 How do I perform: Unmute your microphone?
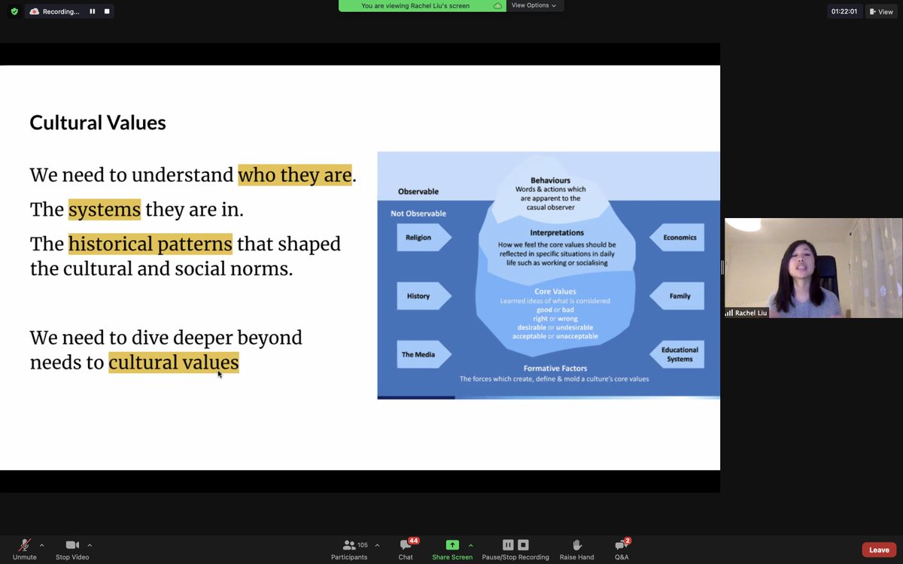25,544
